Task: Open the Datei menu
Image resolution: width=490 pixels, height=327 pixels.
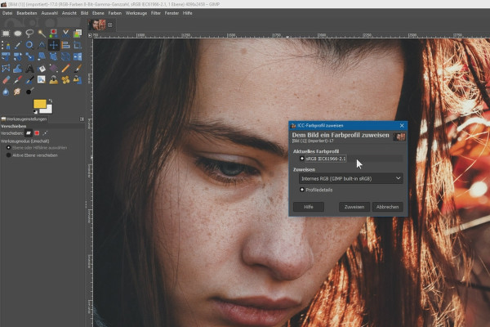Action: point(7,13)
